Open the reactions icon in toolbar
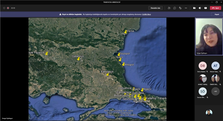This screenshot has height=121, width=223. [180, 8]
